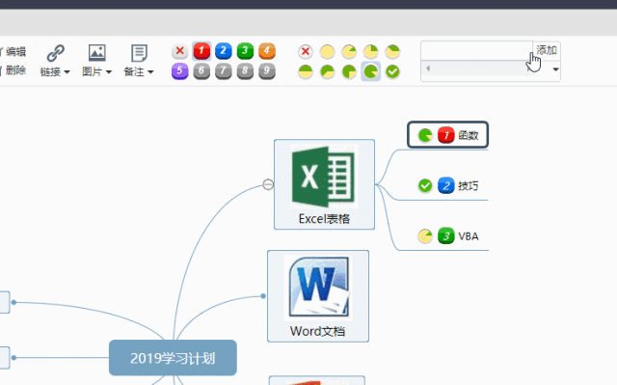Collapse the Excel表格 node branch
Screen dimensions: 617x385
coord(268,184)
